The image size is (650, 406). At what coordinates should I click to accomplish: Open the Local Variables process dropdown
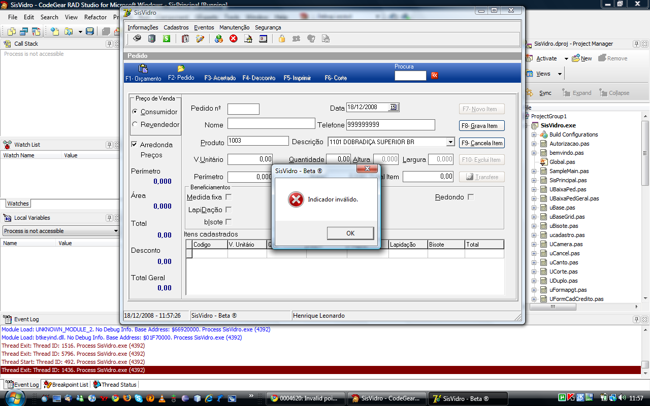point(116,231)
